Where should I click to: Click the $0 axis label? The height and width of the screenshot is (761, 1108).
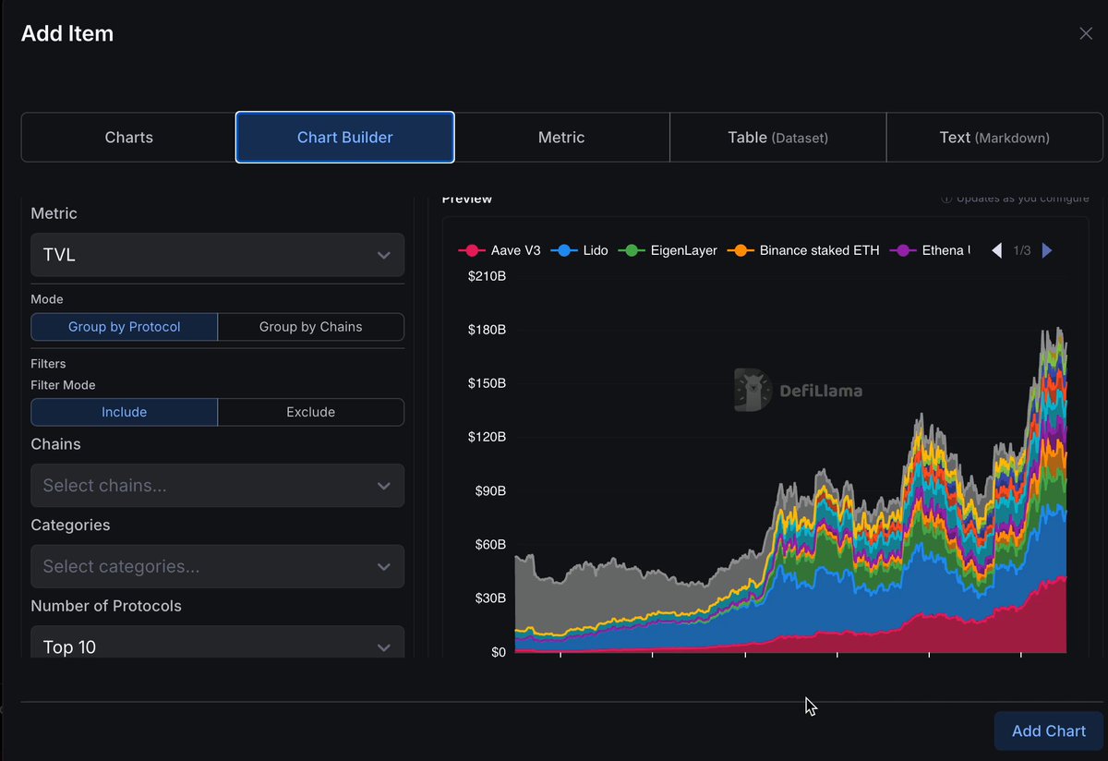pos(499,651)
